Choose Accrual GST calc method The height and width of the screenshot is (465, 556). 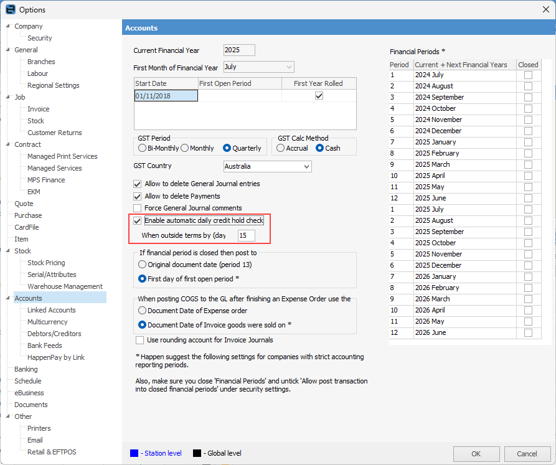click(x=280, y=148)
